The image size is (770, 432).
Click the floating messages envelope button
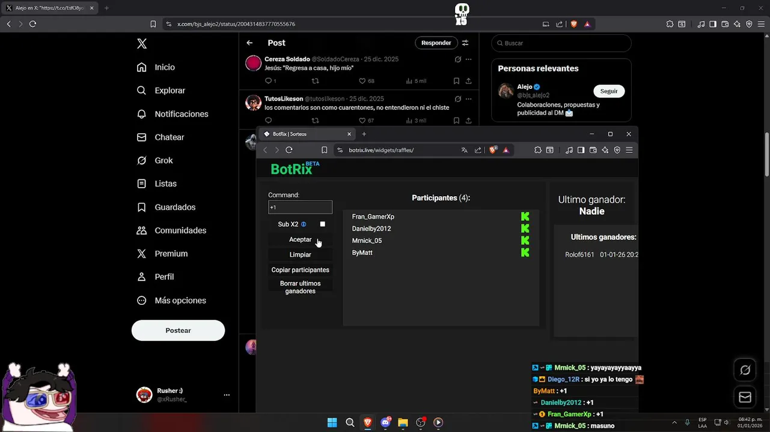(x=745, y=397)
